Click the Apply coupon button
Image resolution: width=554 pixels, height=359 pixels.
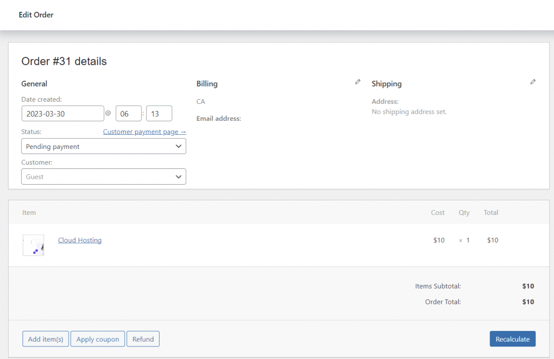coord(97,339)
